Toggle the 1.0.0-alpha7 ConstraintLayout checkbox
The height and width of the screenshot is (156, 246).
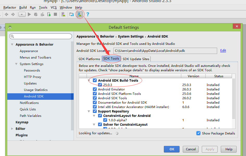pyautogui.click(x=105, y=120)
